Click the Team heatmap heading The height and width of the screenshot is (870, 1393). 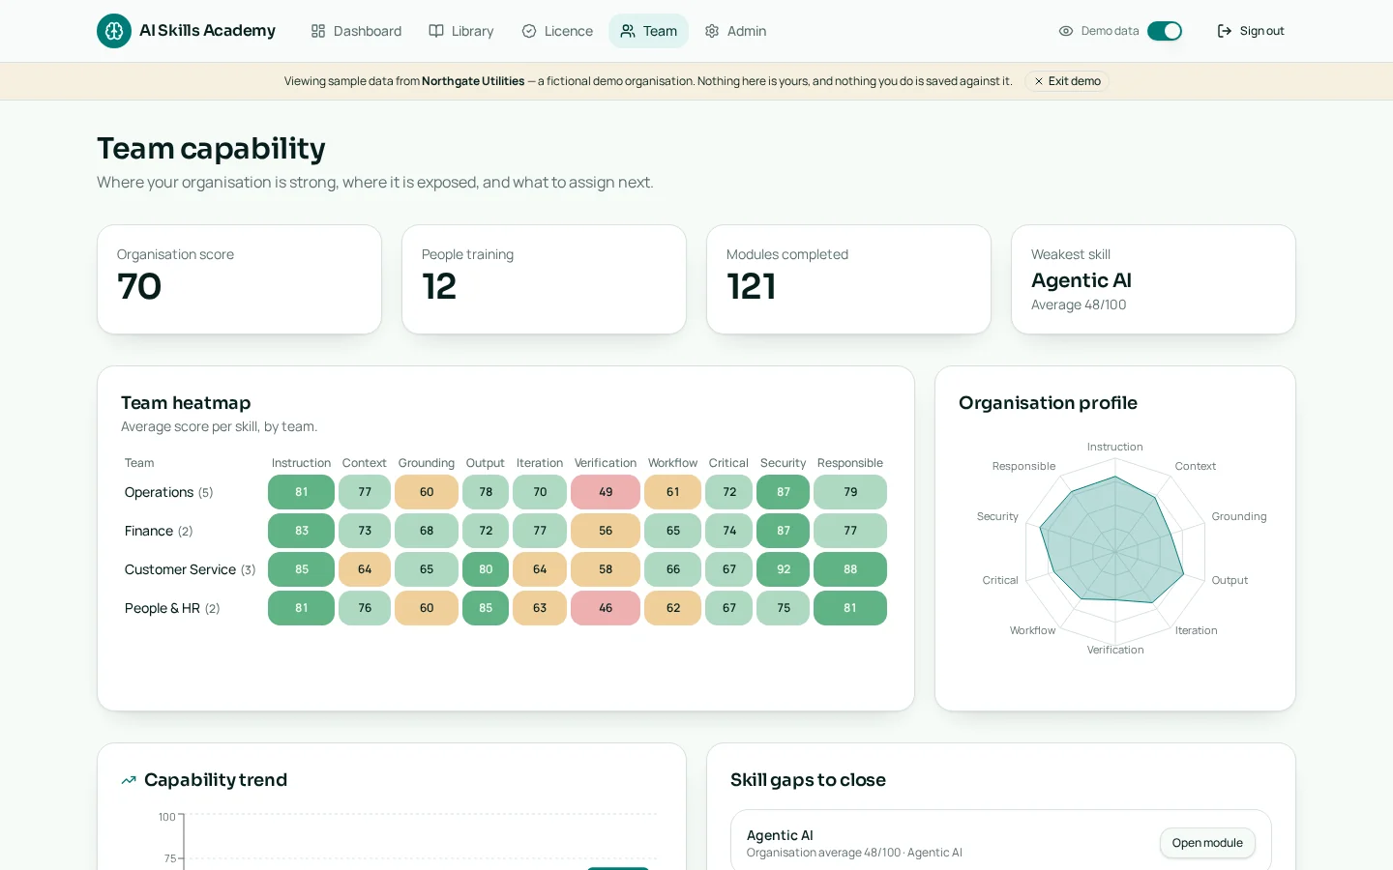186,403
